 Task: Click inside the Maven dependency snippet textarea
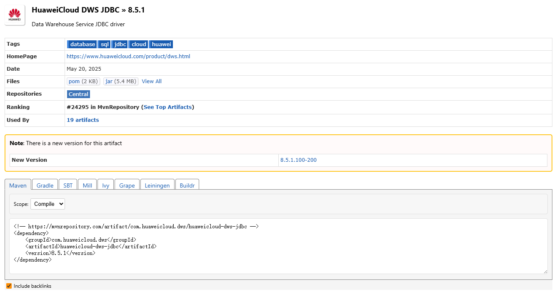(278, 246)
